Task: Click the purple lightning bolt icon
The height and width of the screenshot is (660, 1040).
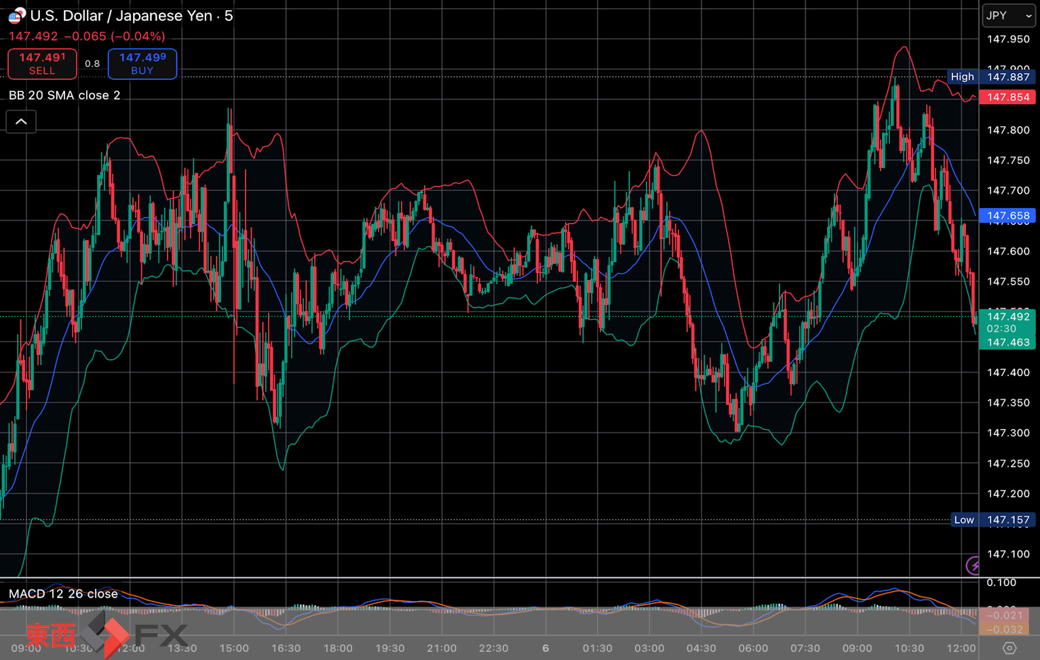Action: [x=974, y=565]
